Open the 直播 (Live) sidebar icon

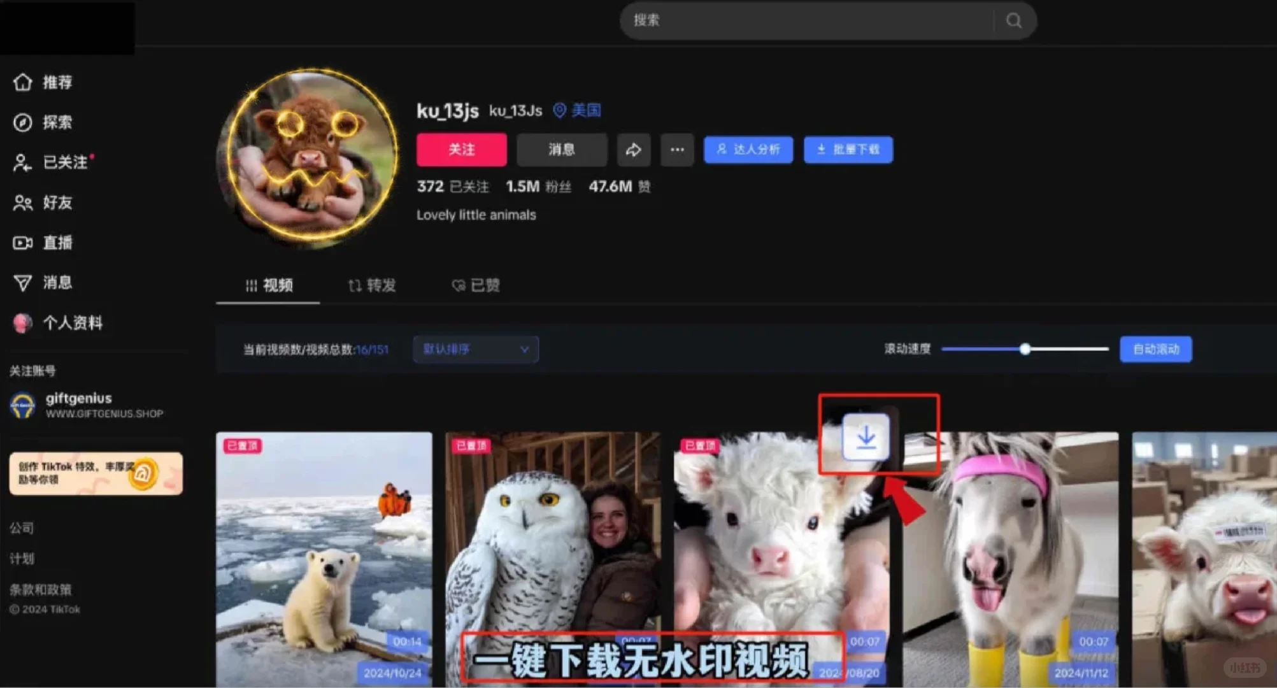[24, 243]
